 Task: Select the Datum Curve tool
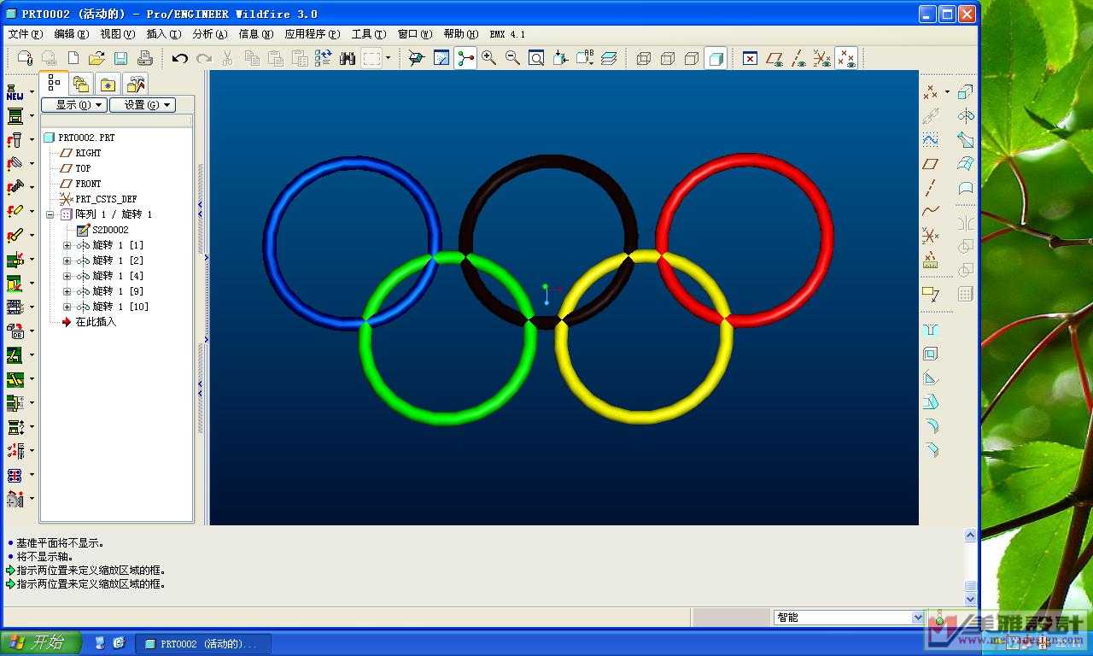(x=931, y=211)
